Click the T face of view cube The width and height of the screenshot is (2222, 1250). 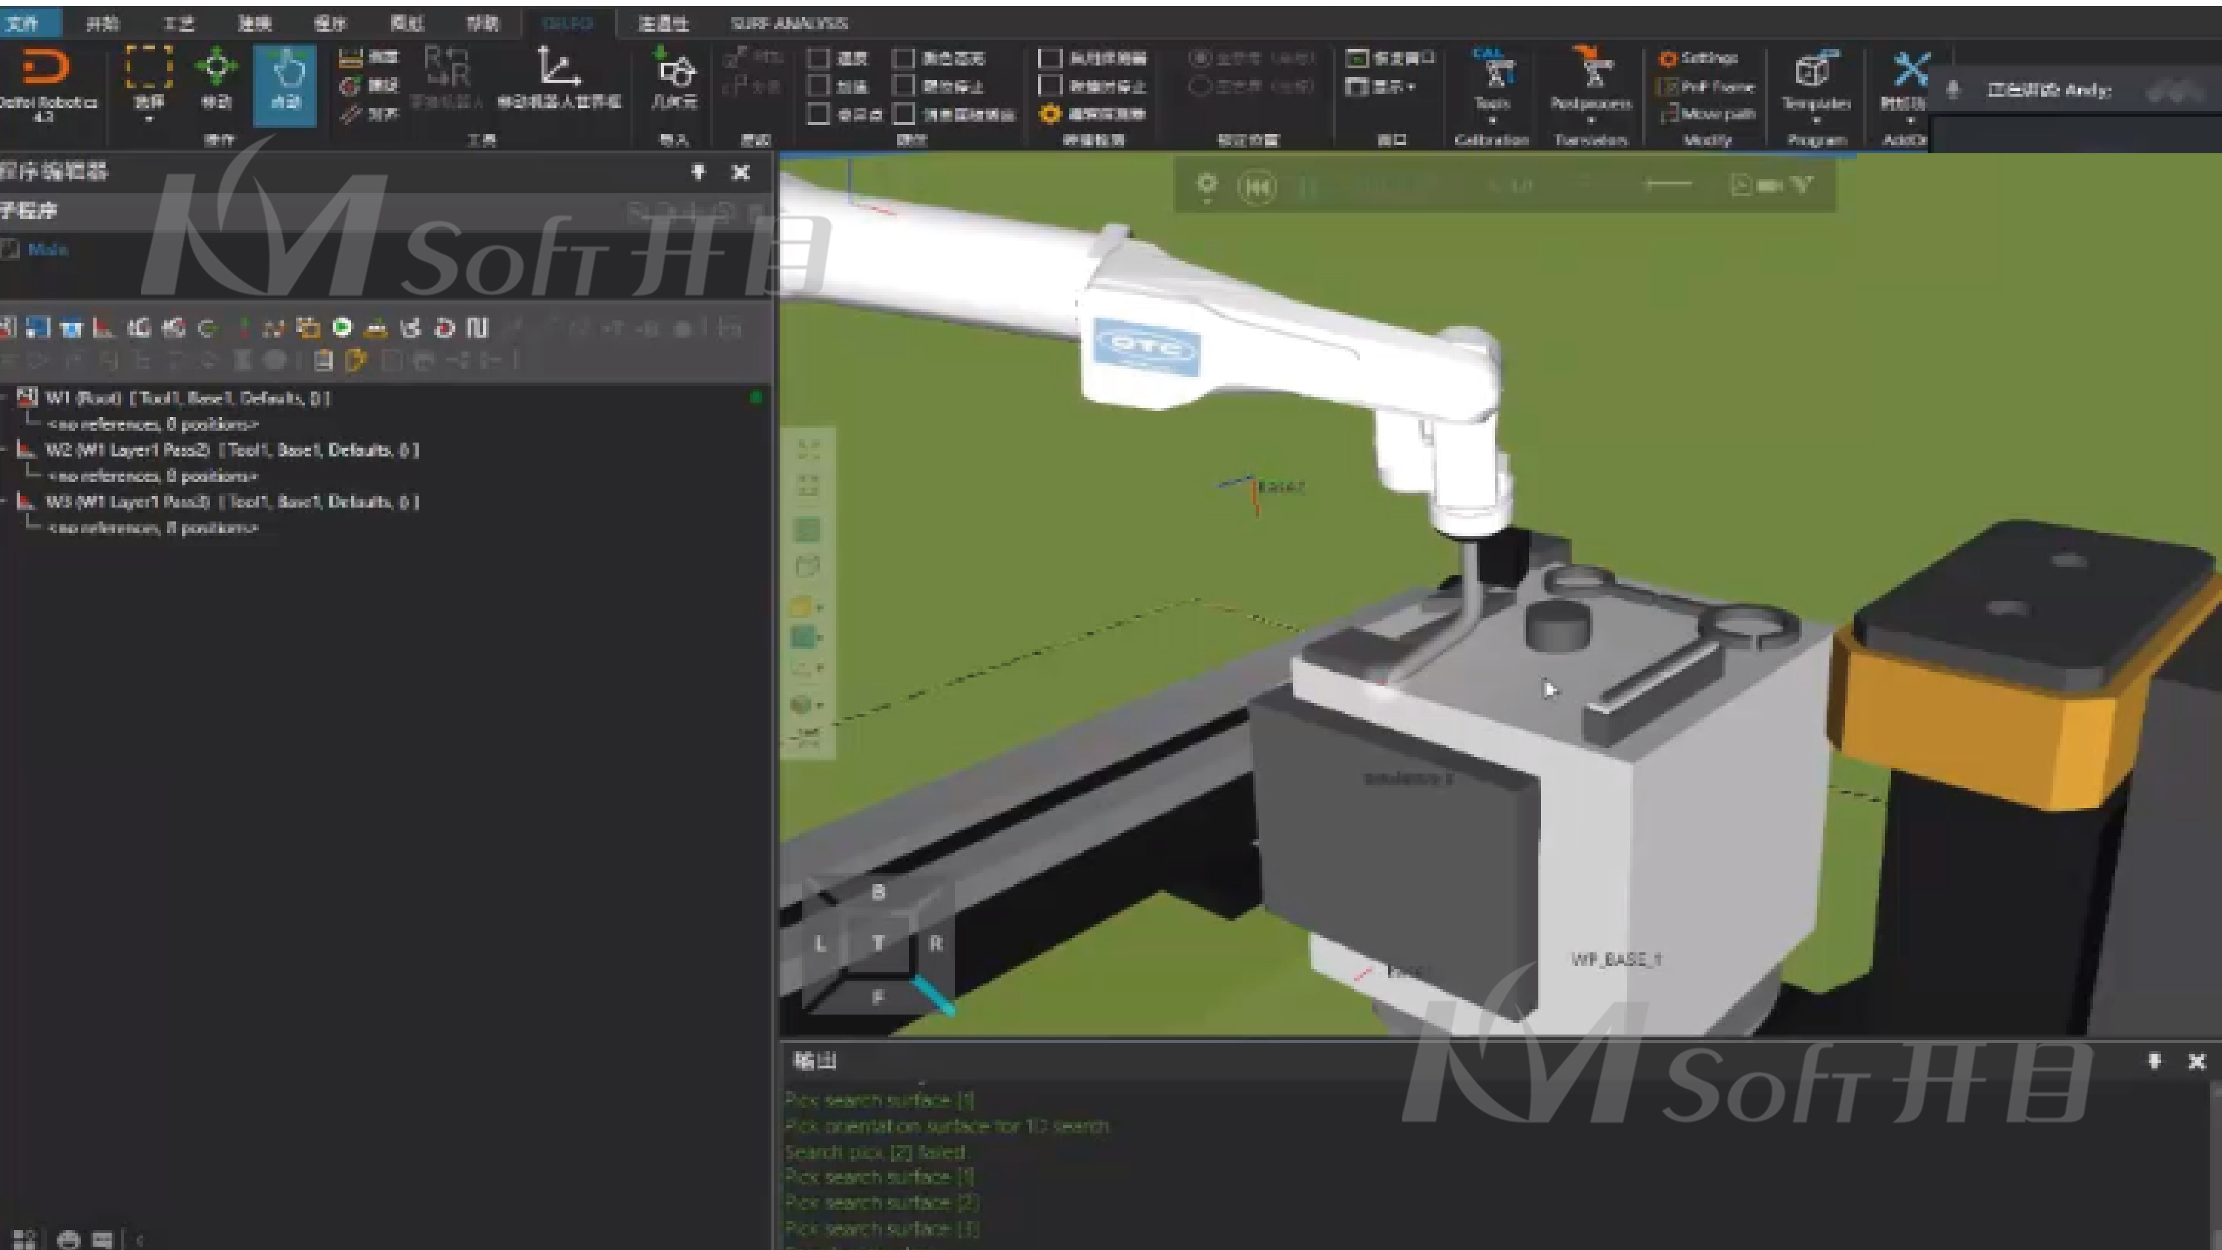[x=877, y=943]
